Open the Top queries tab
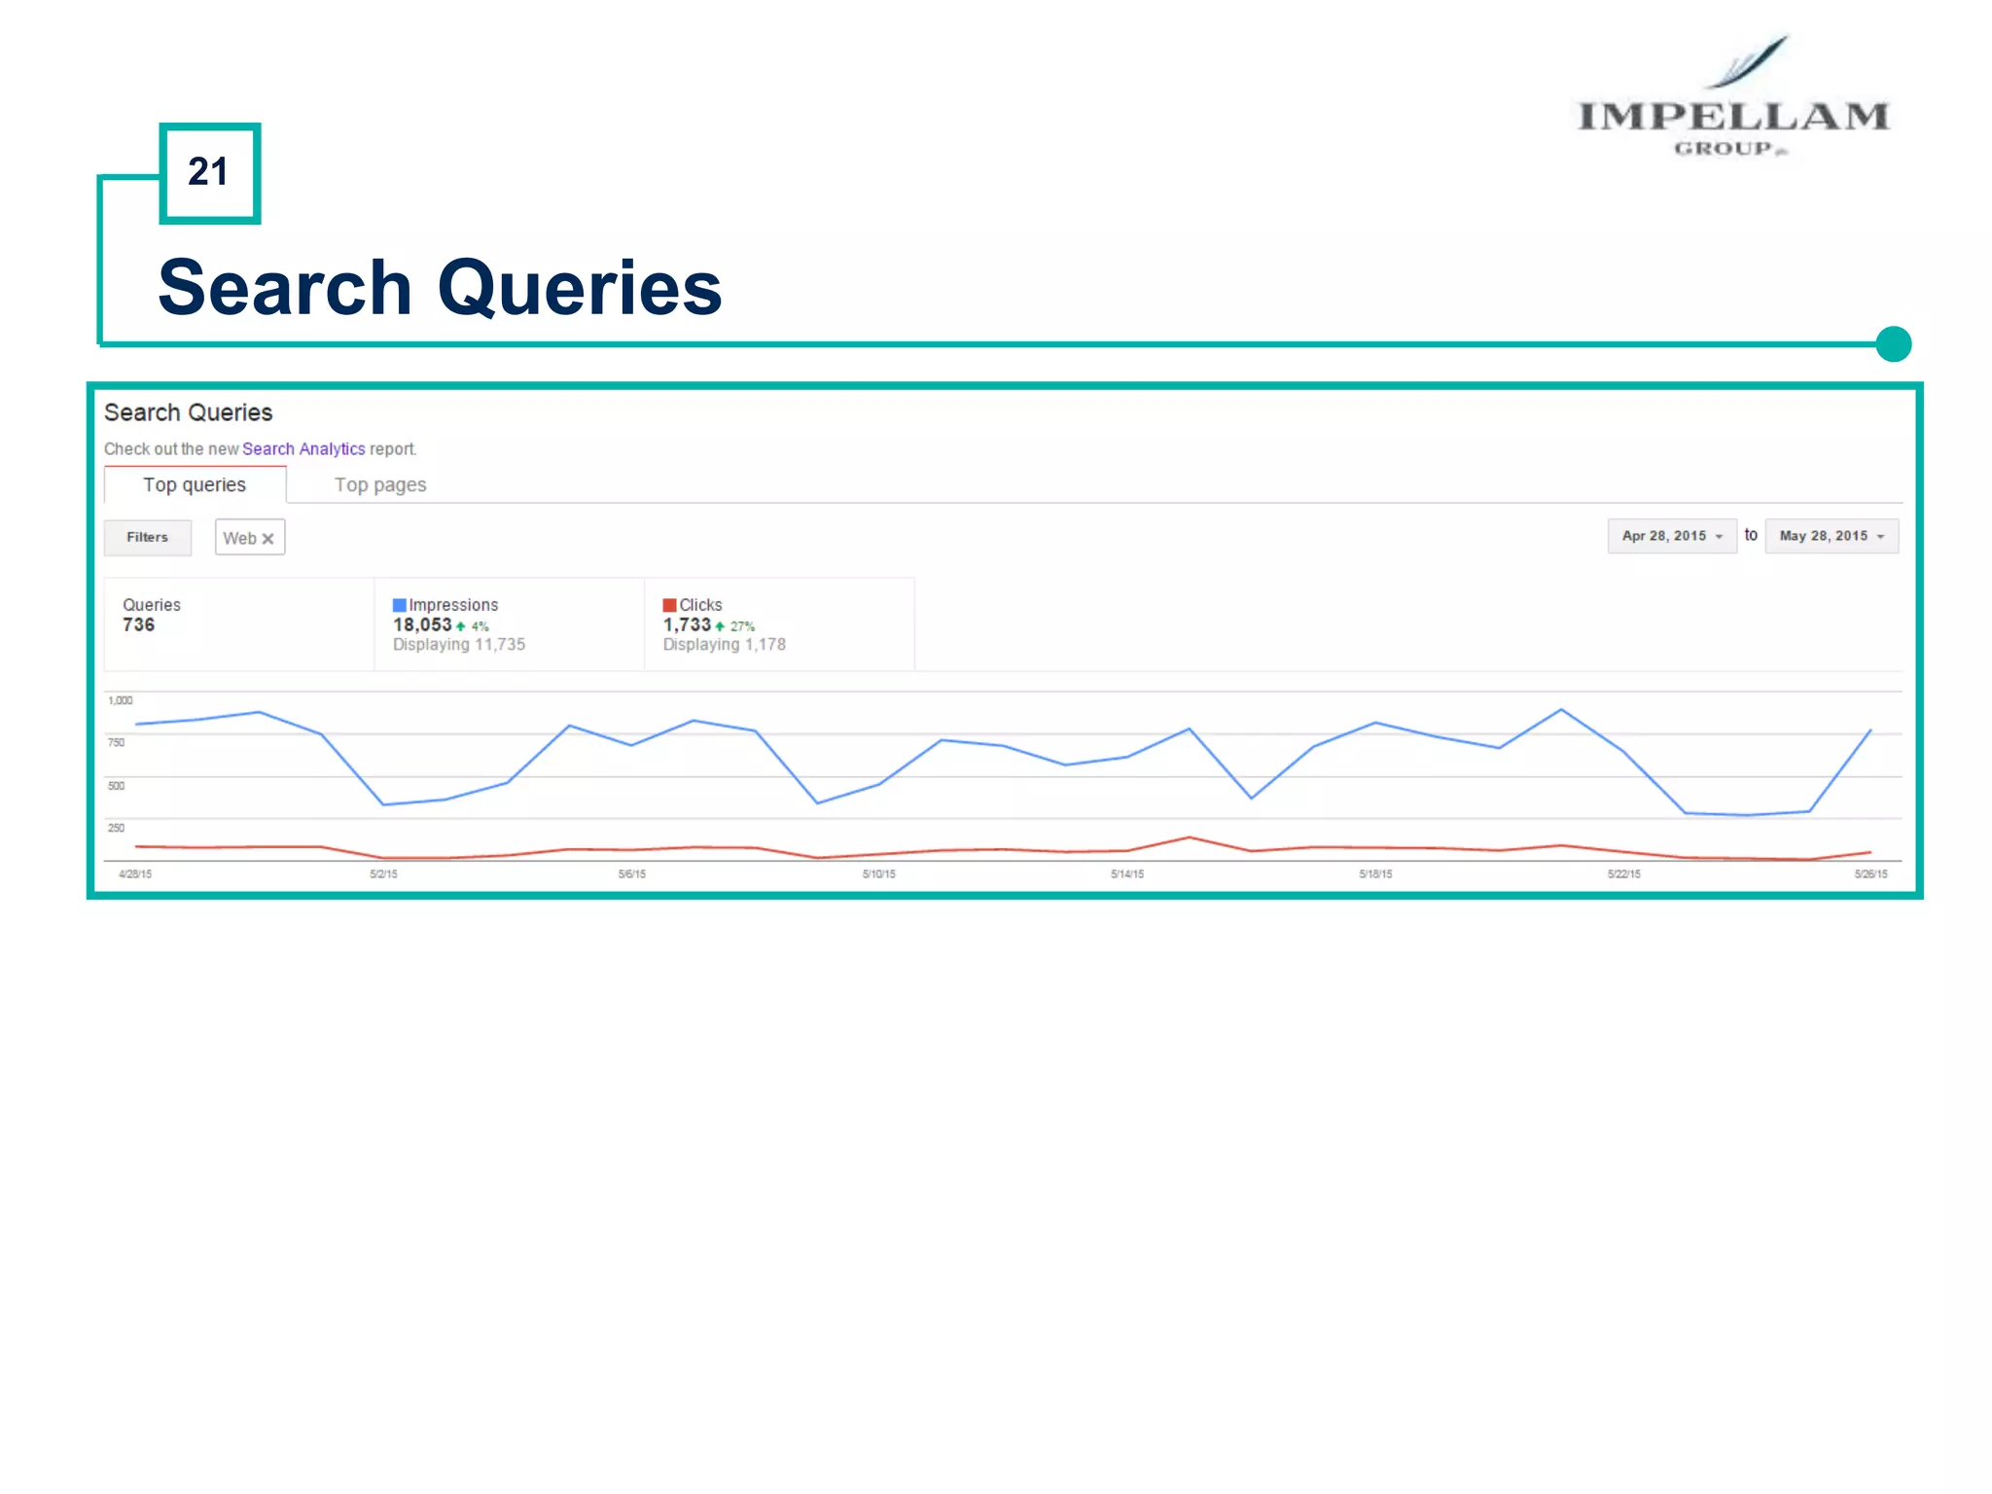 (x=195, y=484)
